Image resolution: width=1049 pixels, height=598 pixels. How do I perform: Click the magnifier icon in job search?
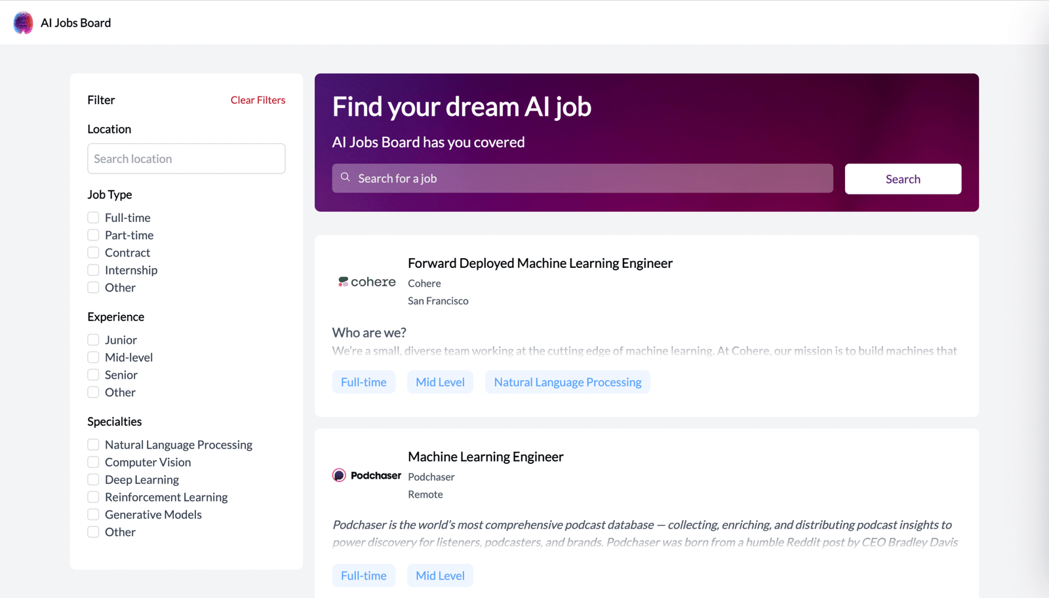tap(346, 178)
